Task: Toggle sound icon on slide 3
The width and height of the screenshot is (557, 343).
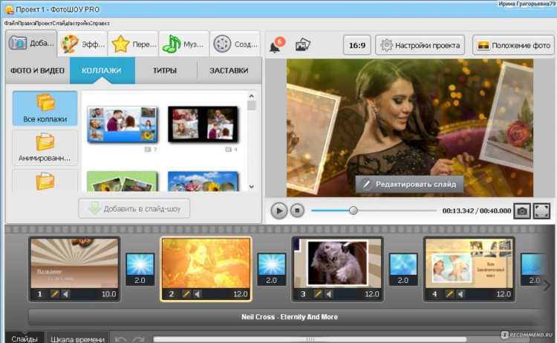Action: pos(329,294)
